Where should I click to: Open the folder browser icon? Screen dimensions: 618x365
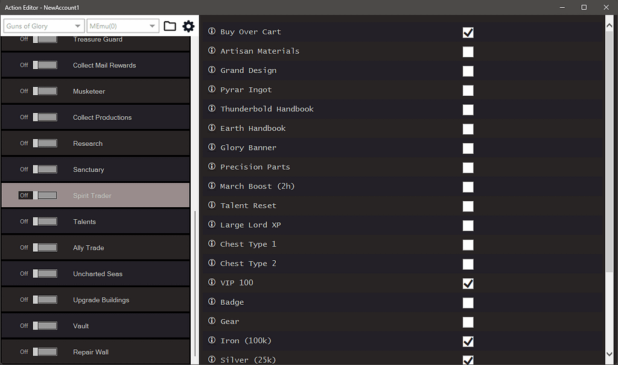pos(170,27)
